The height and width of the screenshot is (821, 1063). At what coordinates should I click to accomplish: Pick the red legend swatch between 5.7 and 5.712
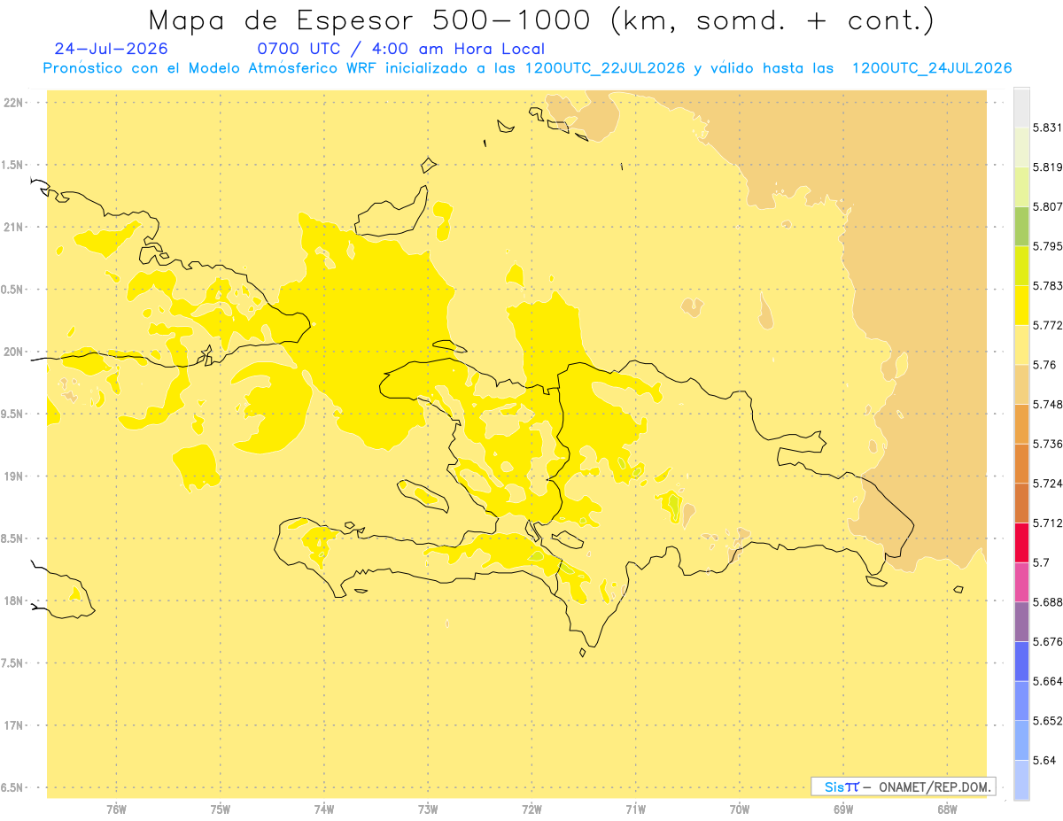point(1021,542)
